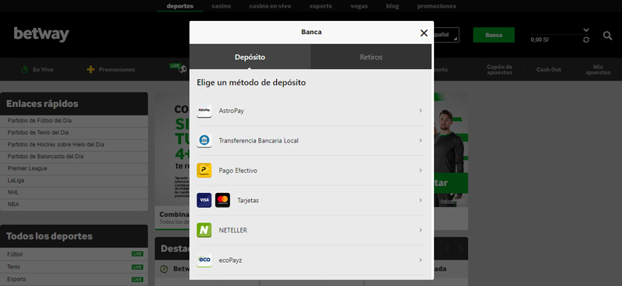The image size is (622, 286).
Task: Expand the Tarjetas row chevron
Action: tap(421, 200)
